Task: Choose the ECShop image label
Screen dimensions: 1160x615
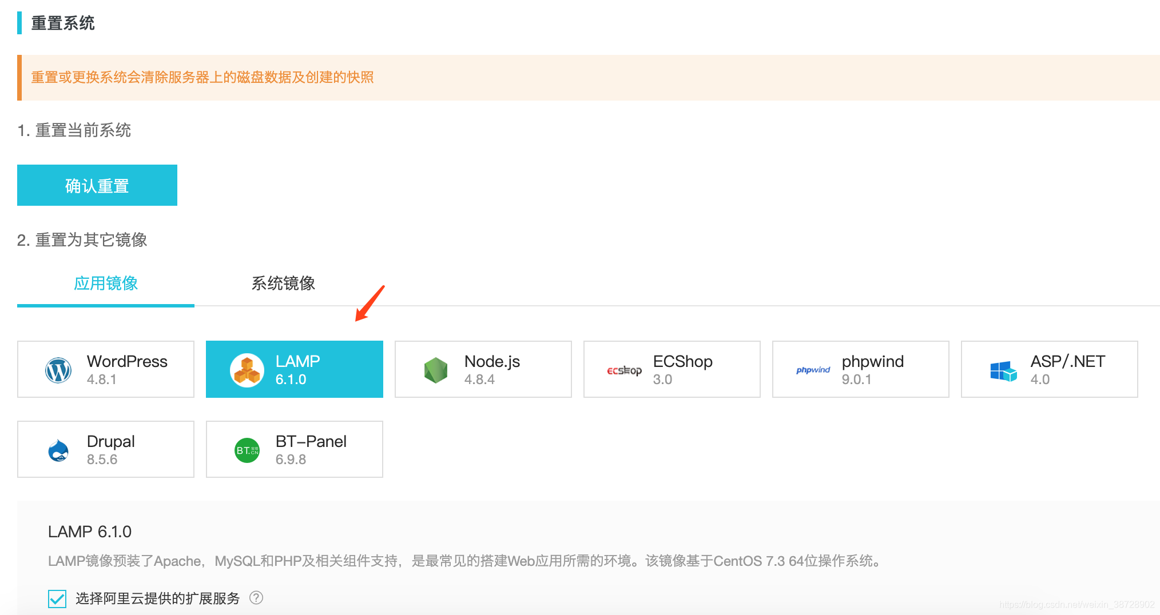Action: pyautogui.click(x=682, y=361)
